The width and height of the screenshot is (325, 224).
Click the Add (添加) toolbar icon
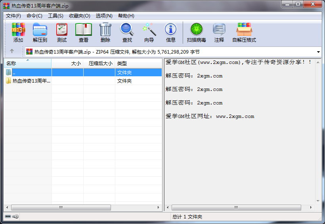(x=18, y=29)
